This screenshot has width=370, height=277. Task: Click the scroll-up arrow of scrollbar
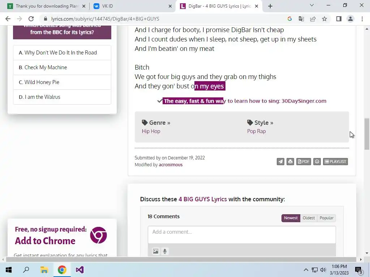(x=367, y=29)
